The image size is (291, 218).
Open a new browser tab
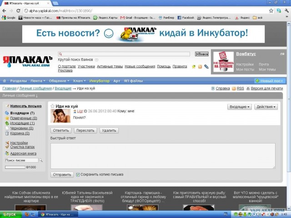tap(55, 3)
